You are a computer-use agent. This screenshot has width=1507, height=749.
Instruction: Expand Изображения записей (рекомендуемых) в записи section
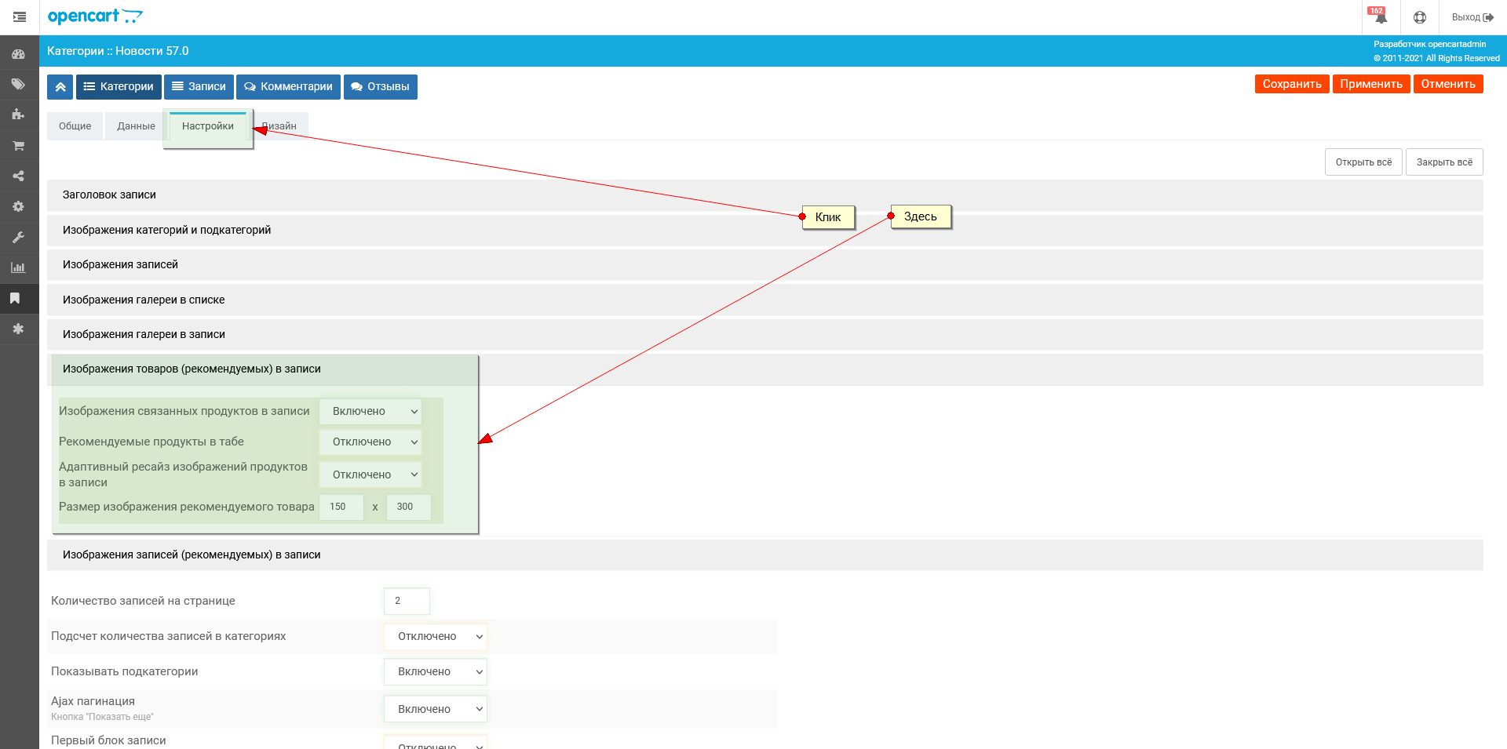click(765, 555)
